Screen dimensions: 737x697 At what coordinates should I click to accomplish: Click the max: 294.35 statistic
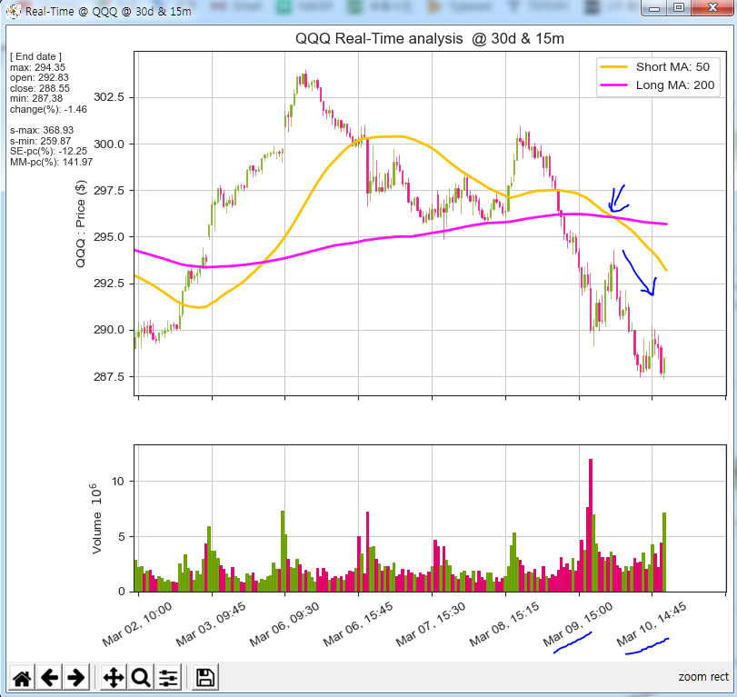pyautogui.click(x=37, y=67)
